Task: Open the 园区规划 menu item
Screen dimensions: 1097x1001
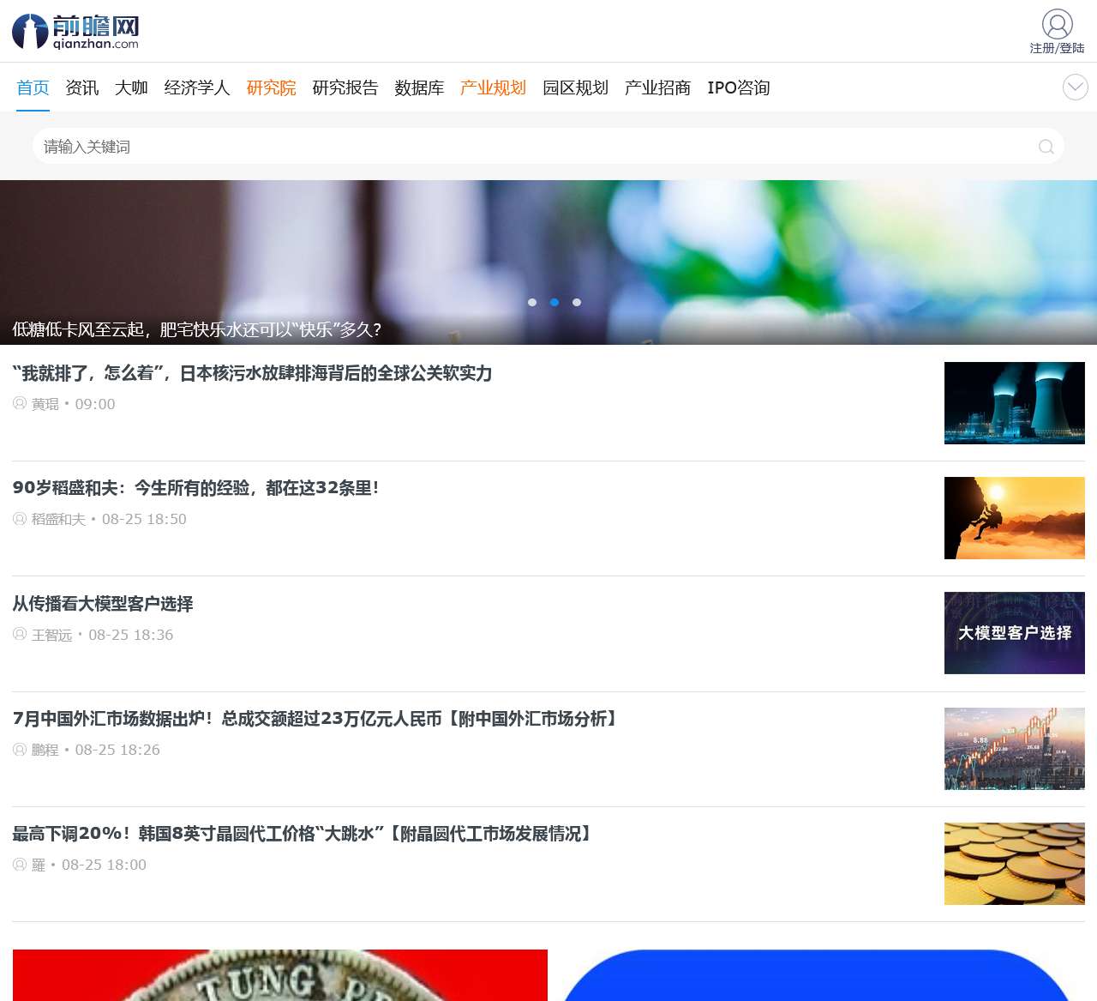Action: [575, 87]
